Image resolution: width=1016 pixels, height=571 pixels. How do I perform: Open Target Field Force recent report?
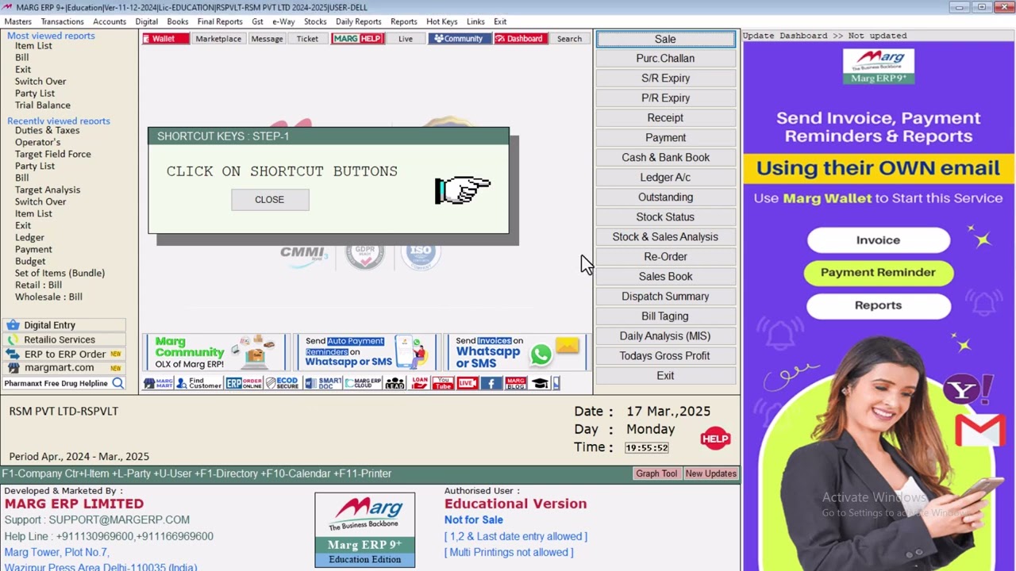tap(52, 155)
